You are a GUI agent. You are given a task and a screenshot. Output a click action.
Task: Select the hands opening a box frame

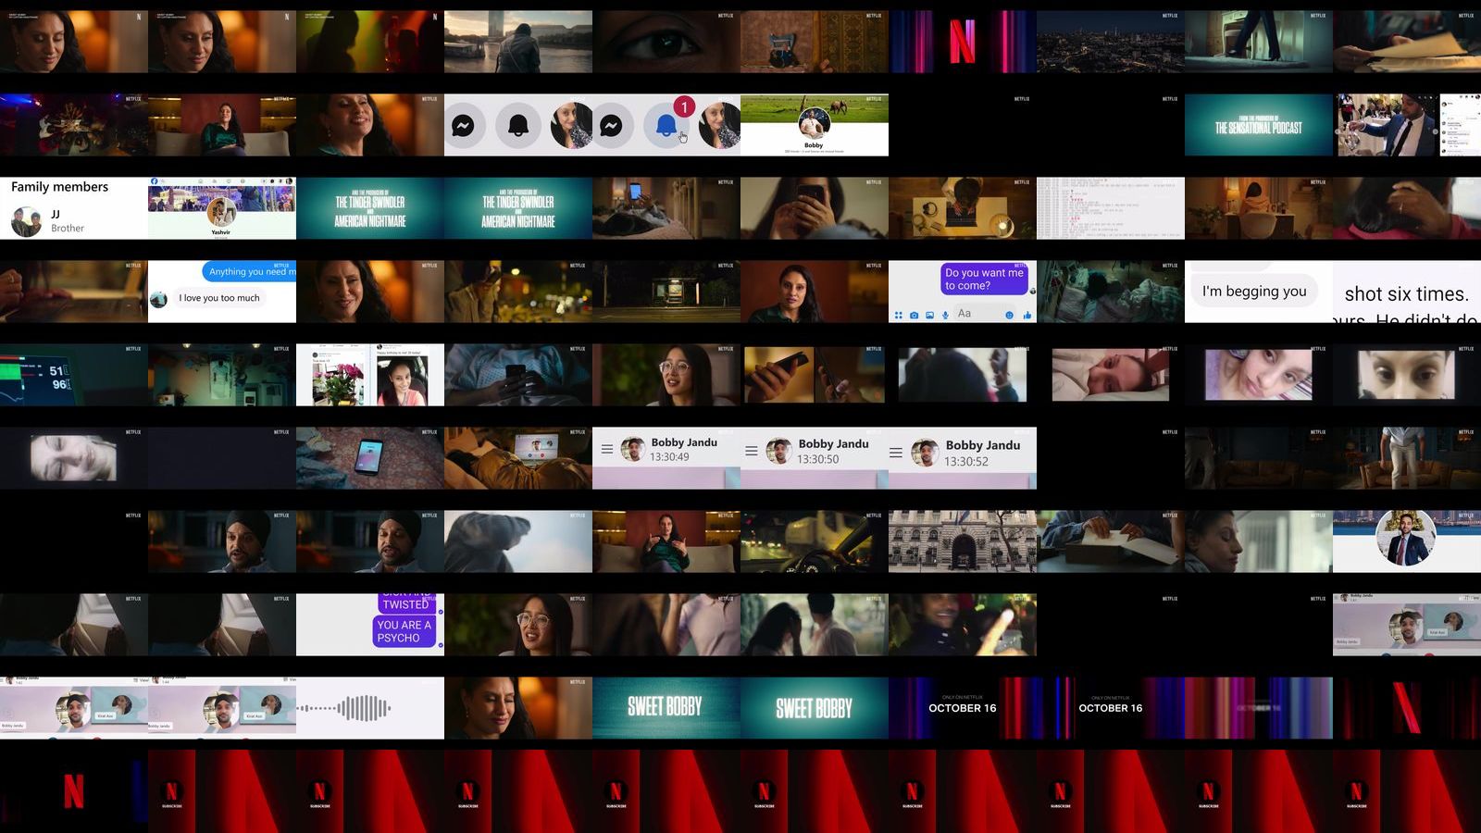(x=1111, y=541)
